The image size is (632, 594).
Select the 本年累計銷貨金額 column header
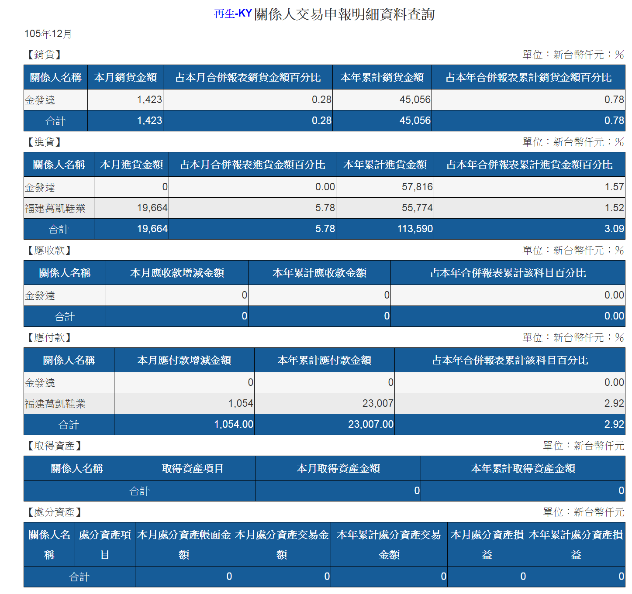tap(382, 77)
